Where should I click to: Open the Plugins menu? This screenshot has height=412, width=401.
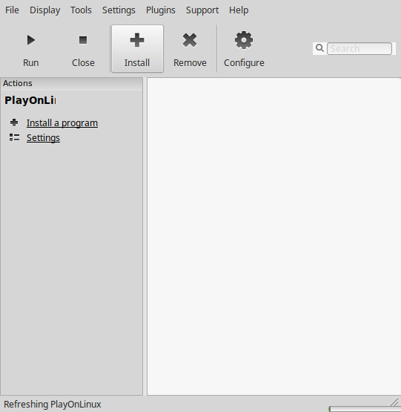pos(161,10)
